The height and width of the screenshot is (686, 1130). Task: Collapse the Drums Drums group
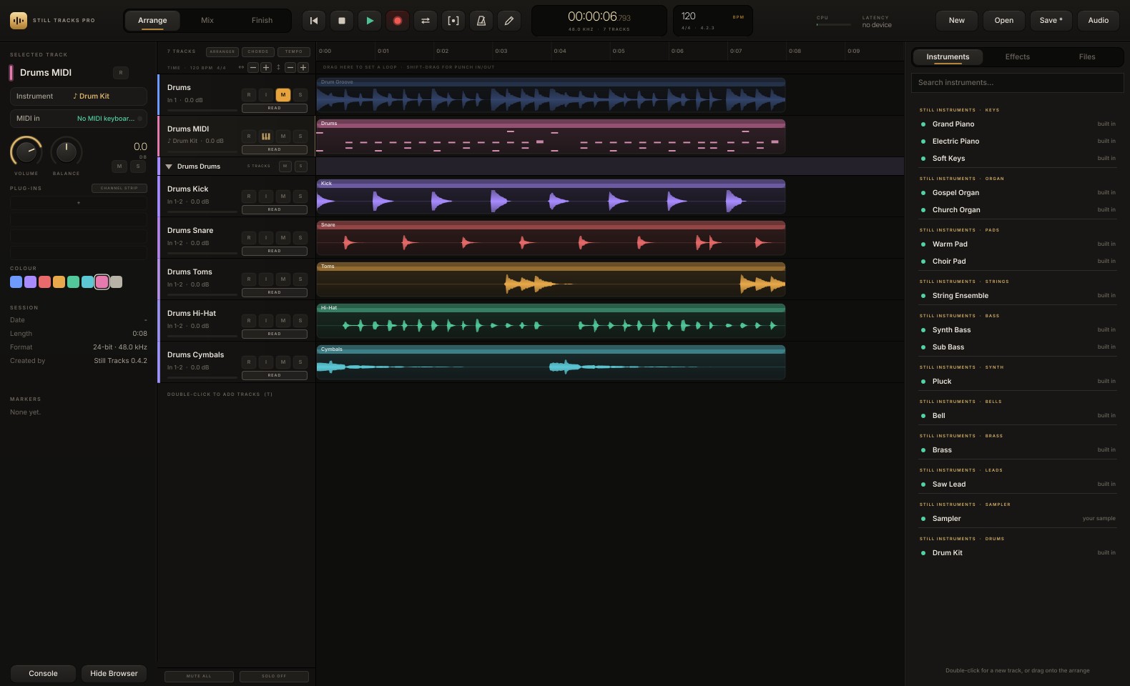tap(169, 166)
